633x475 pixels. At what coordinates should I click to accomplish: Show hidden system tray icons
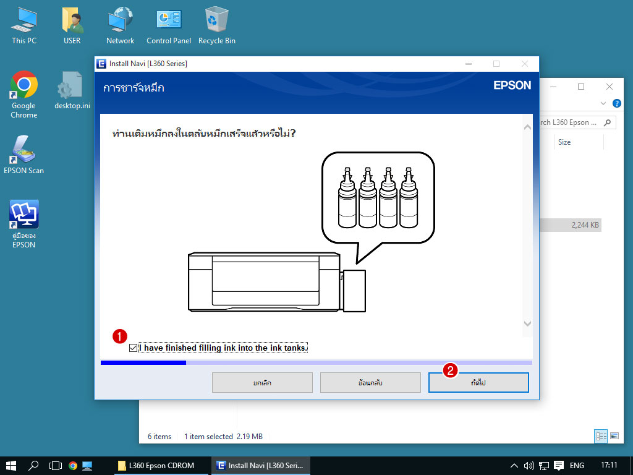514,465
